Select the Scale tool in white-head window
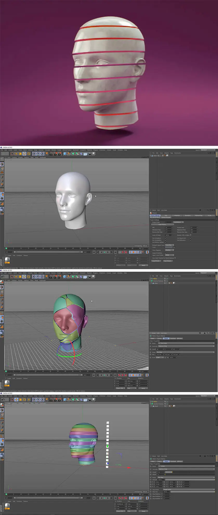The image size is (218, 515). 20,154
